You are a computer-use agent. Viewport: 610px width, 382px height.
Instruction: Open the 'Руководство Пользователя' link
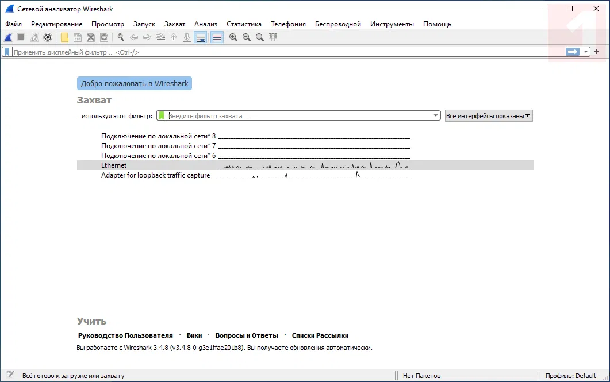tap(125, 335)
